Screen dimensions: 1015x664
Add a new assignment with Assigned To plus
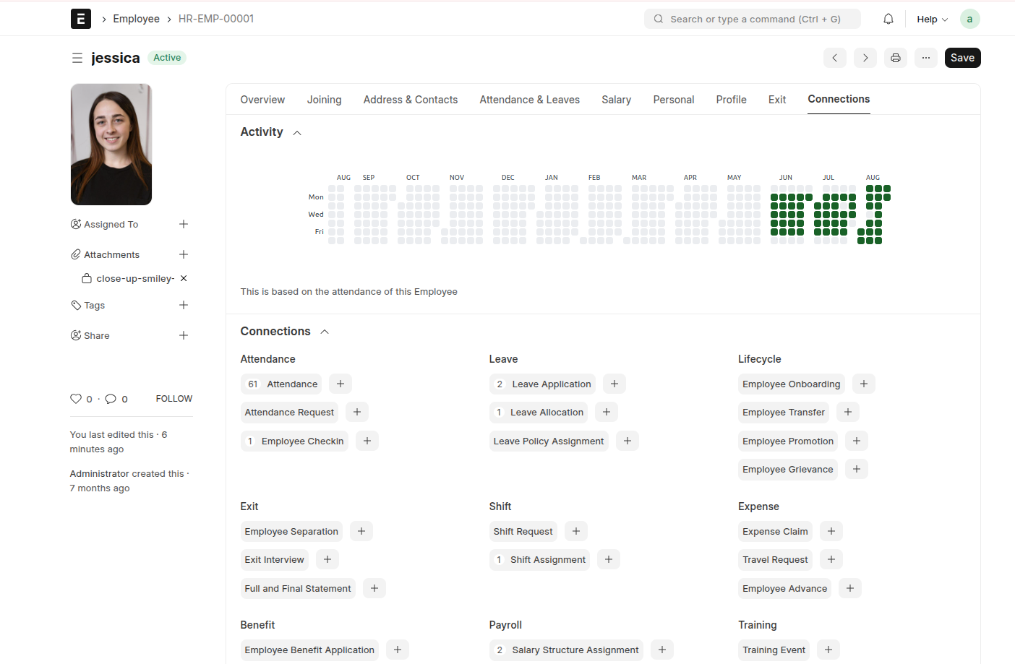click(x=184, y=224)
